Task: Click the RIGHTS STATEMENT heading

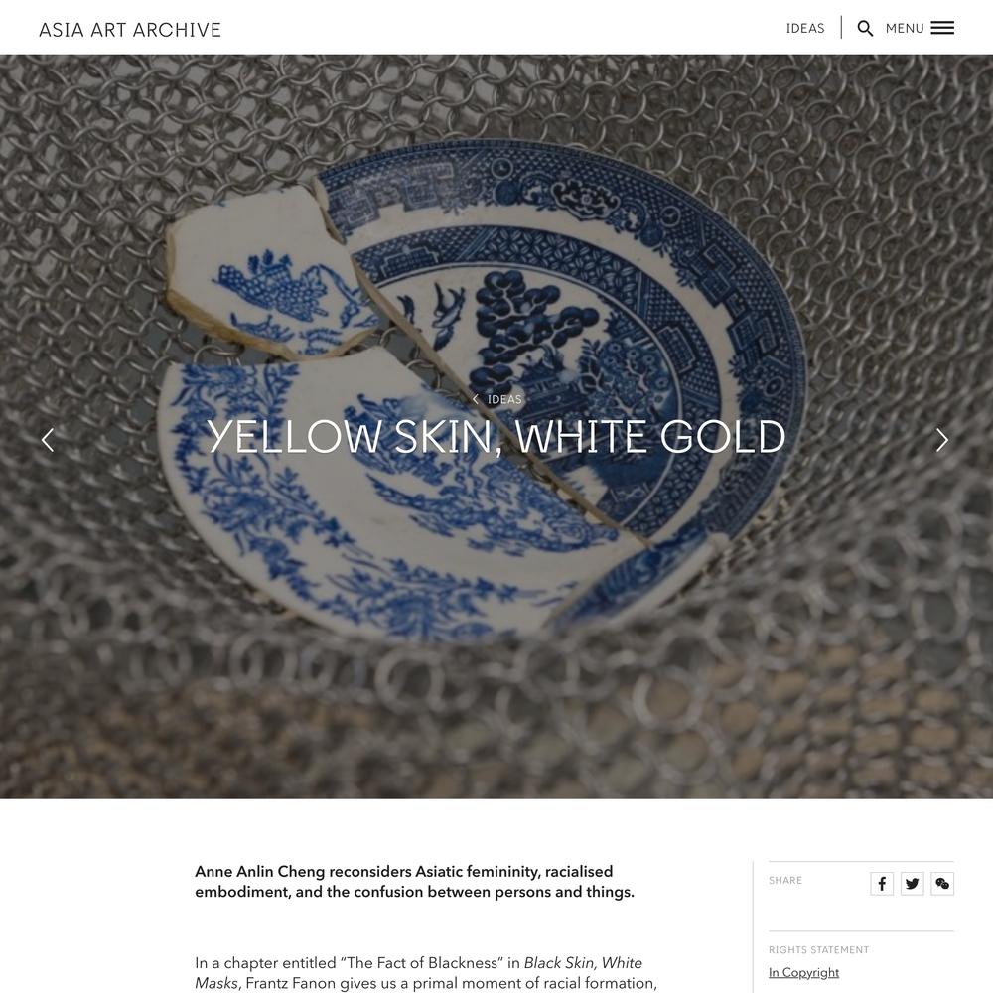Action: tap(819, 950)
